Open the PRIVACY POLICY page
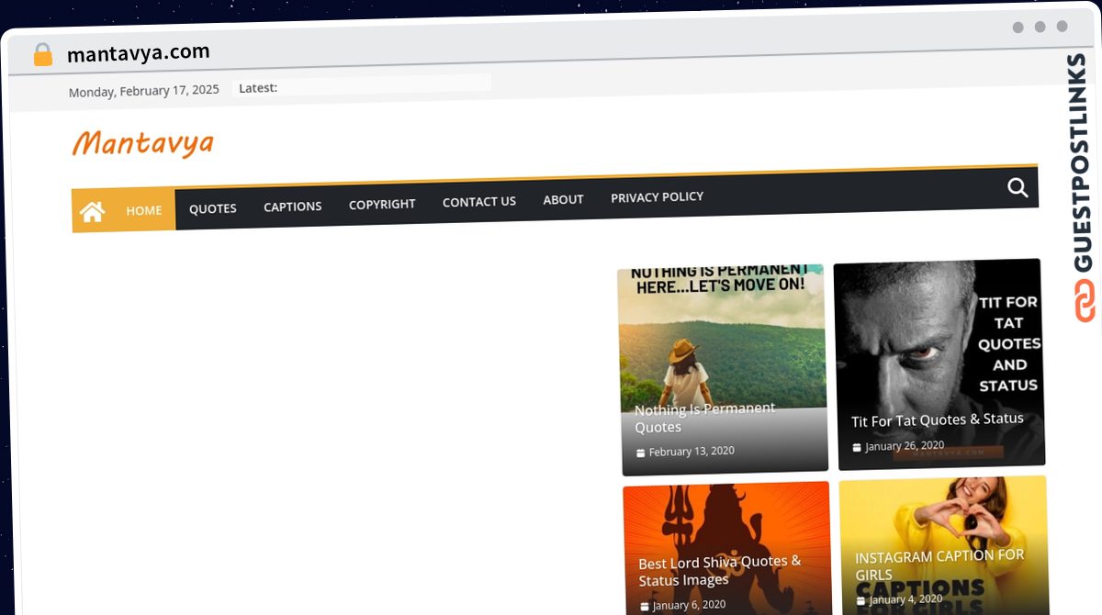Viewport: 1102px width, 615px height. pos(658,196)
